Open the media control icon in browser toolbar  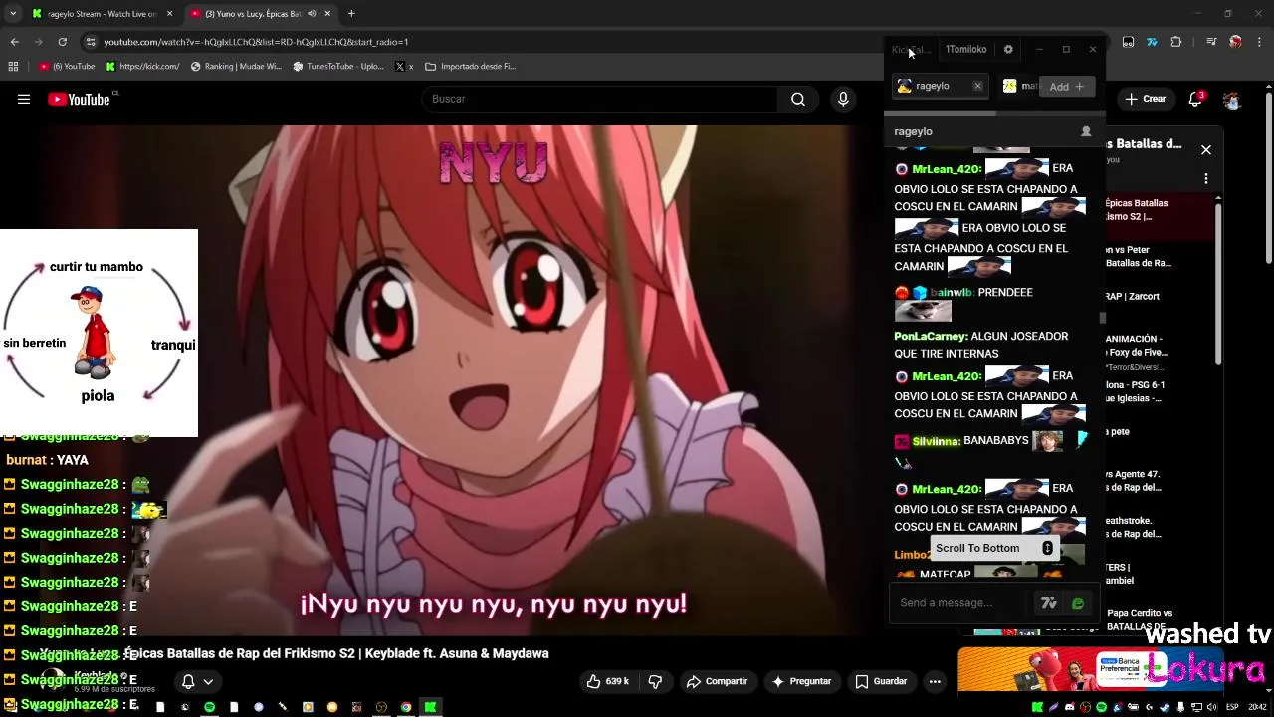tap(1211, 42)
